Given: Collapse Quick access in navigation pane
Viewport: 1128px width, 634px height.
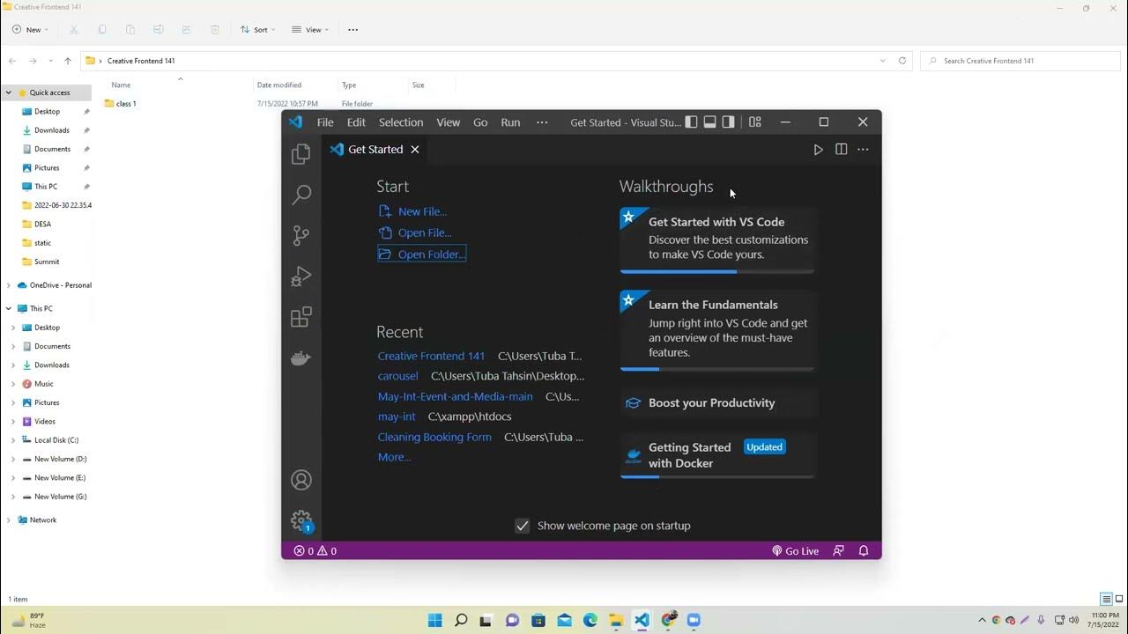Looking at the screenshot, I should pyautogui.click(x=9, y=92).
